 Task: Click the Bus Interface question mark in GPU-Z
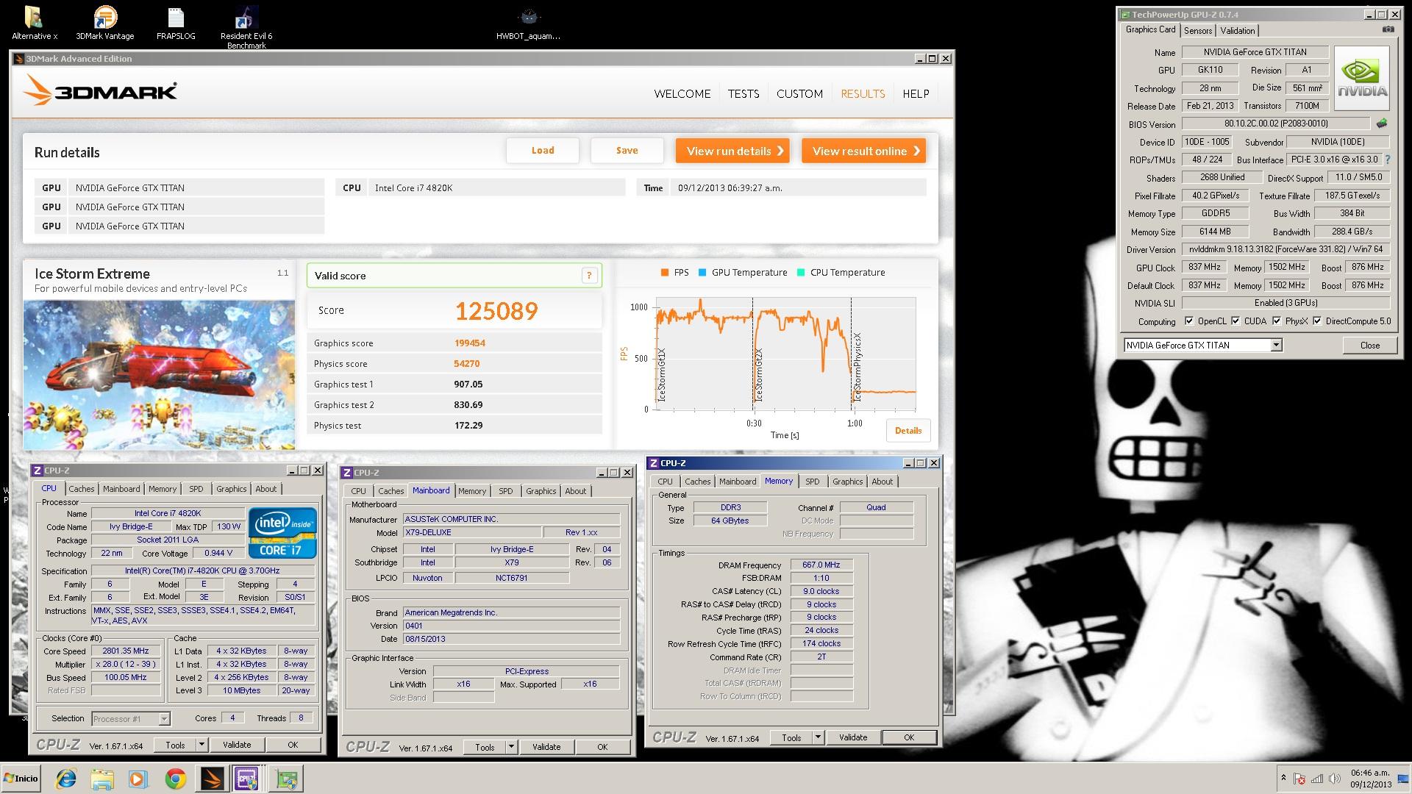(1388, 160)
